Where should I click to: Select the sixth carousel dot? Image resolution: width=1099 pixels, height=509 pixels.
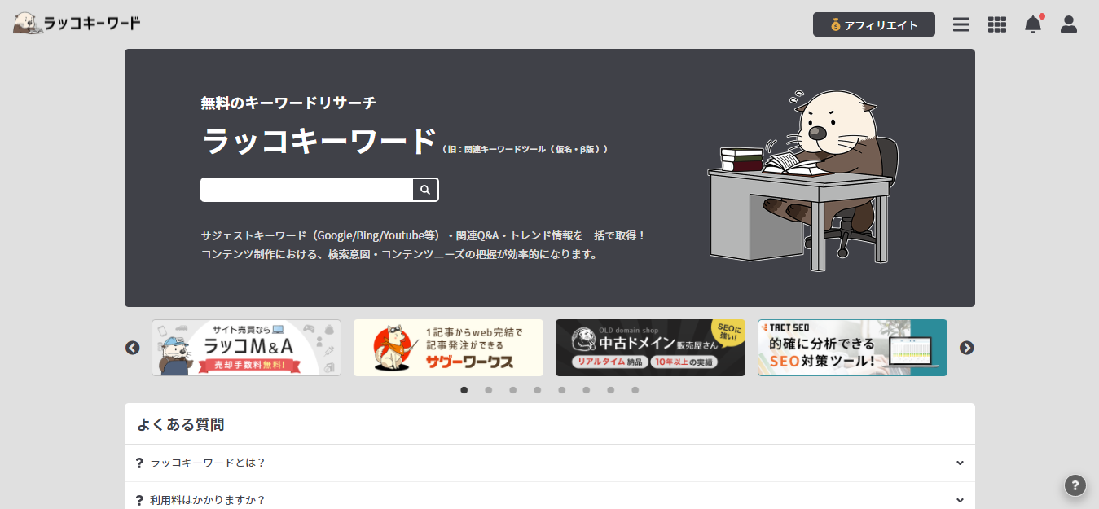pos(587,390)
